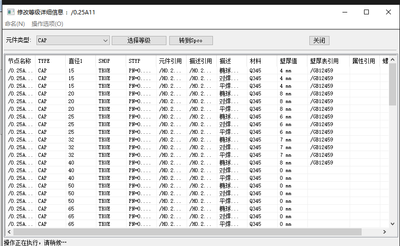Expand the 元件类型 CAP dropdown
The width and height of the screenshot is (400, 246).
tap(106, 41)
